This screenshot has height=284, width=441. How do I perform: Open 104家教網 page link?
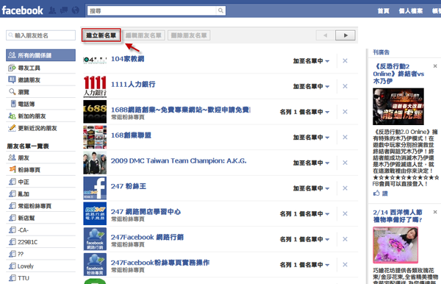point(127,59)
